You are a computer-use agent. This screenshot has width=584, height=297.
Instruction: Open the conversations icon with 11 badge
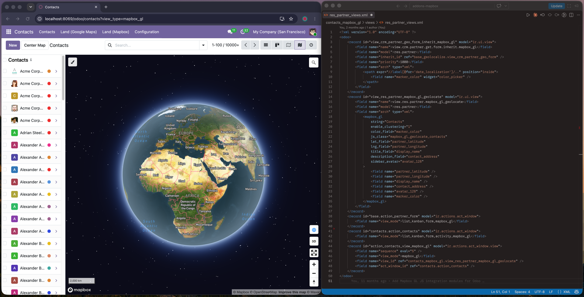click(x=230, y=32)
